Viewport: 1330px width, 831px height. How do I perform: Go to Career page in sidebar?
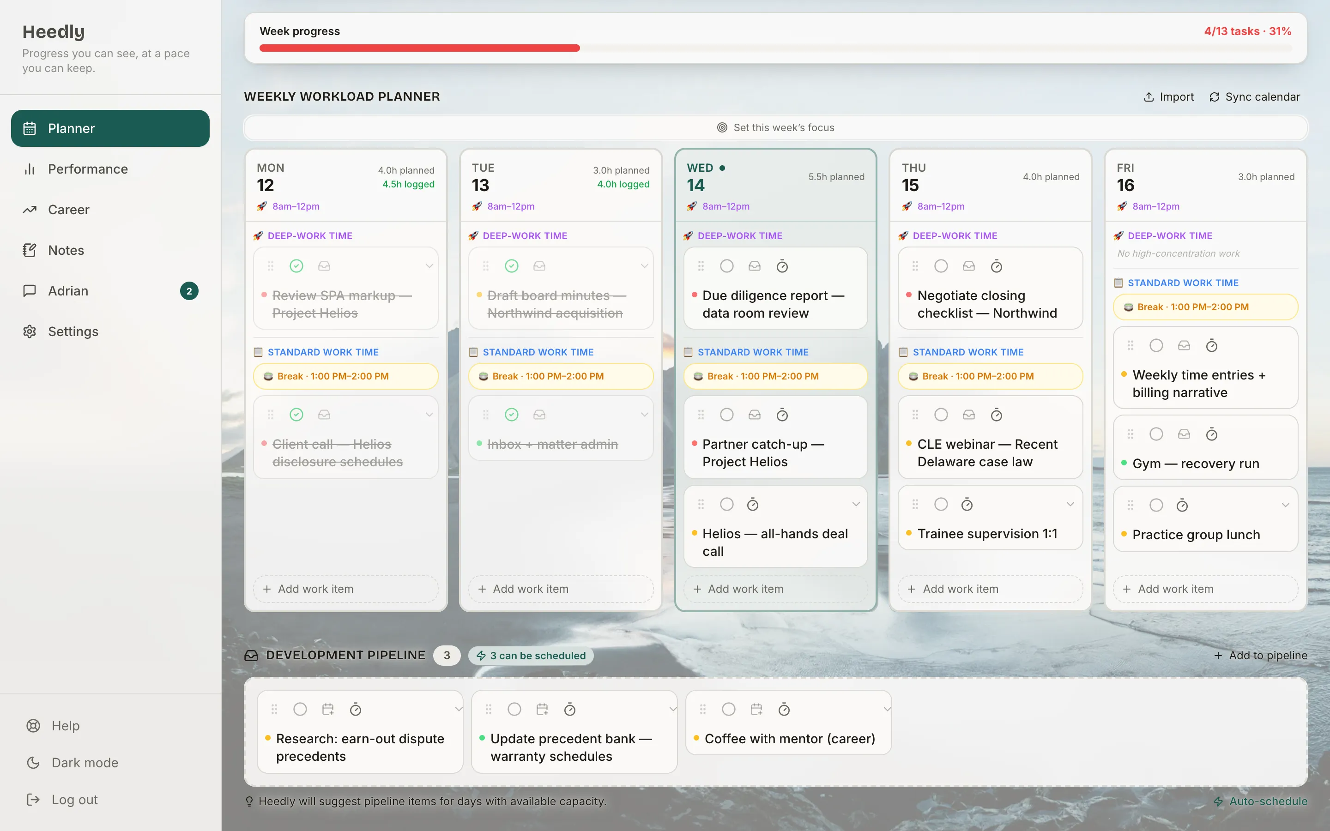110,210
